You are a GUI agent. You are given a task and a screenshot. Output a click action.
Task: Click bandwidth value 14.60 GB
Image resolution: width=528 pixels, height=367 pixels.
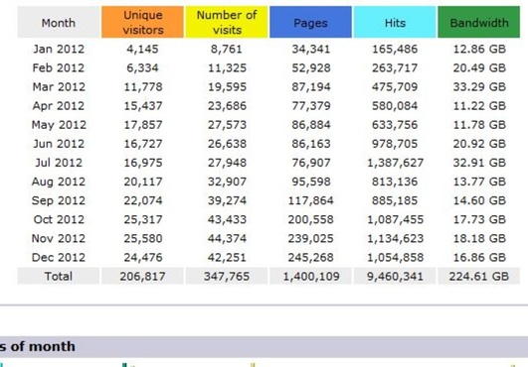[479, 200]
